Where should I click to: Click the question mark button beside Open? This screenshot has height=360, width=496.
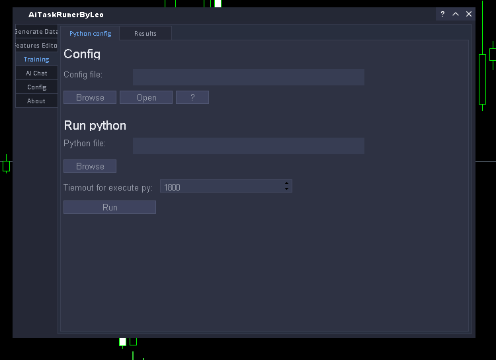click(192, 97)
